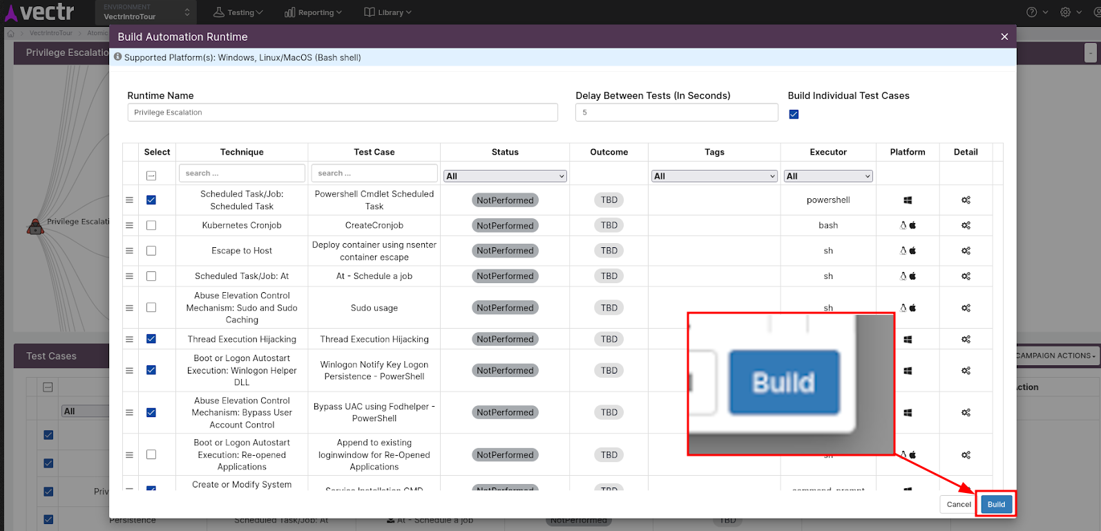Cancel the Build Automation Runtime dialog
1101x531 pixels.
pos(958,504)
